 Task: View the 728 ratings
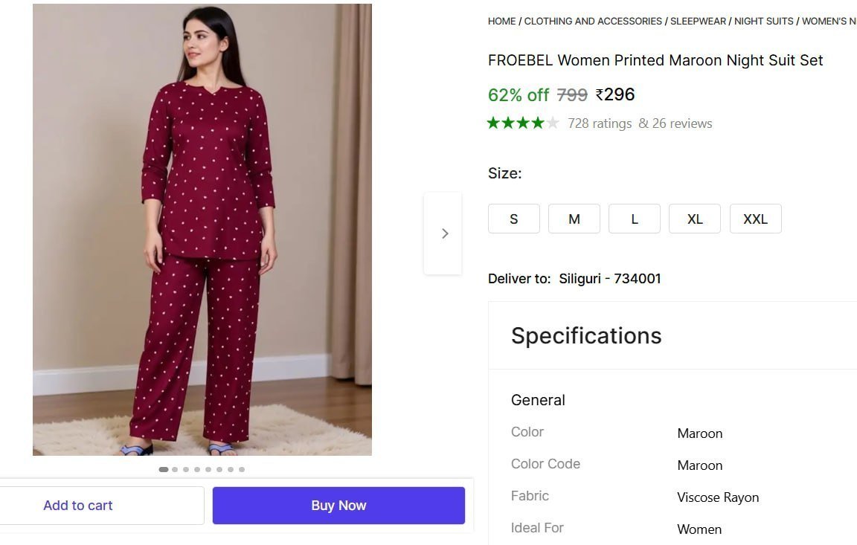click(600, 123)
